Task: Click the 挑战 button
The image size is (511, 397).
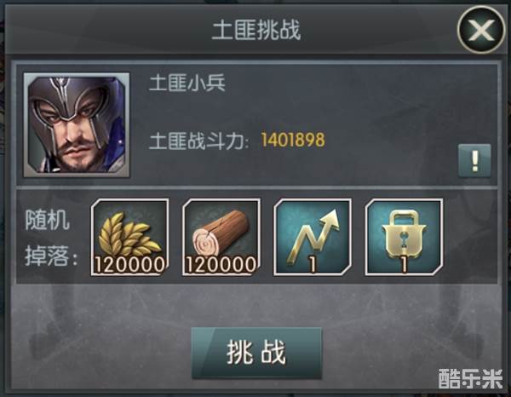Action: [256, 353]
